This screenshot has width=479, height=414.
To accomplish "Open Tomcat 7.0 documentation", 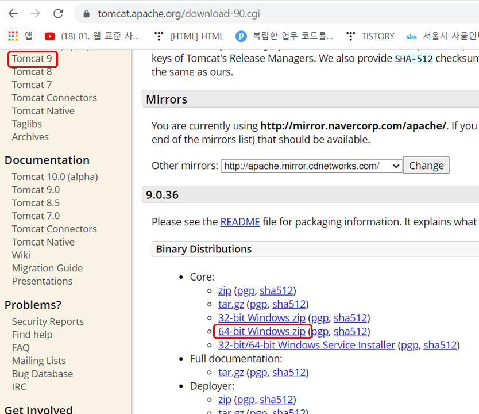I will pos(36,216).
